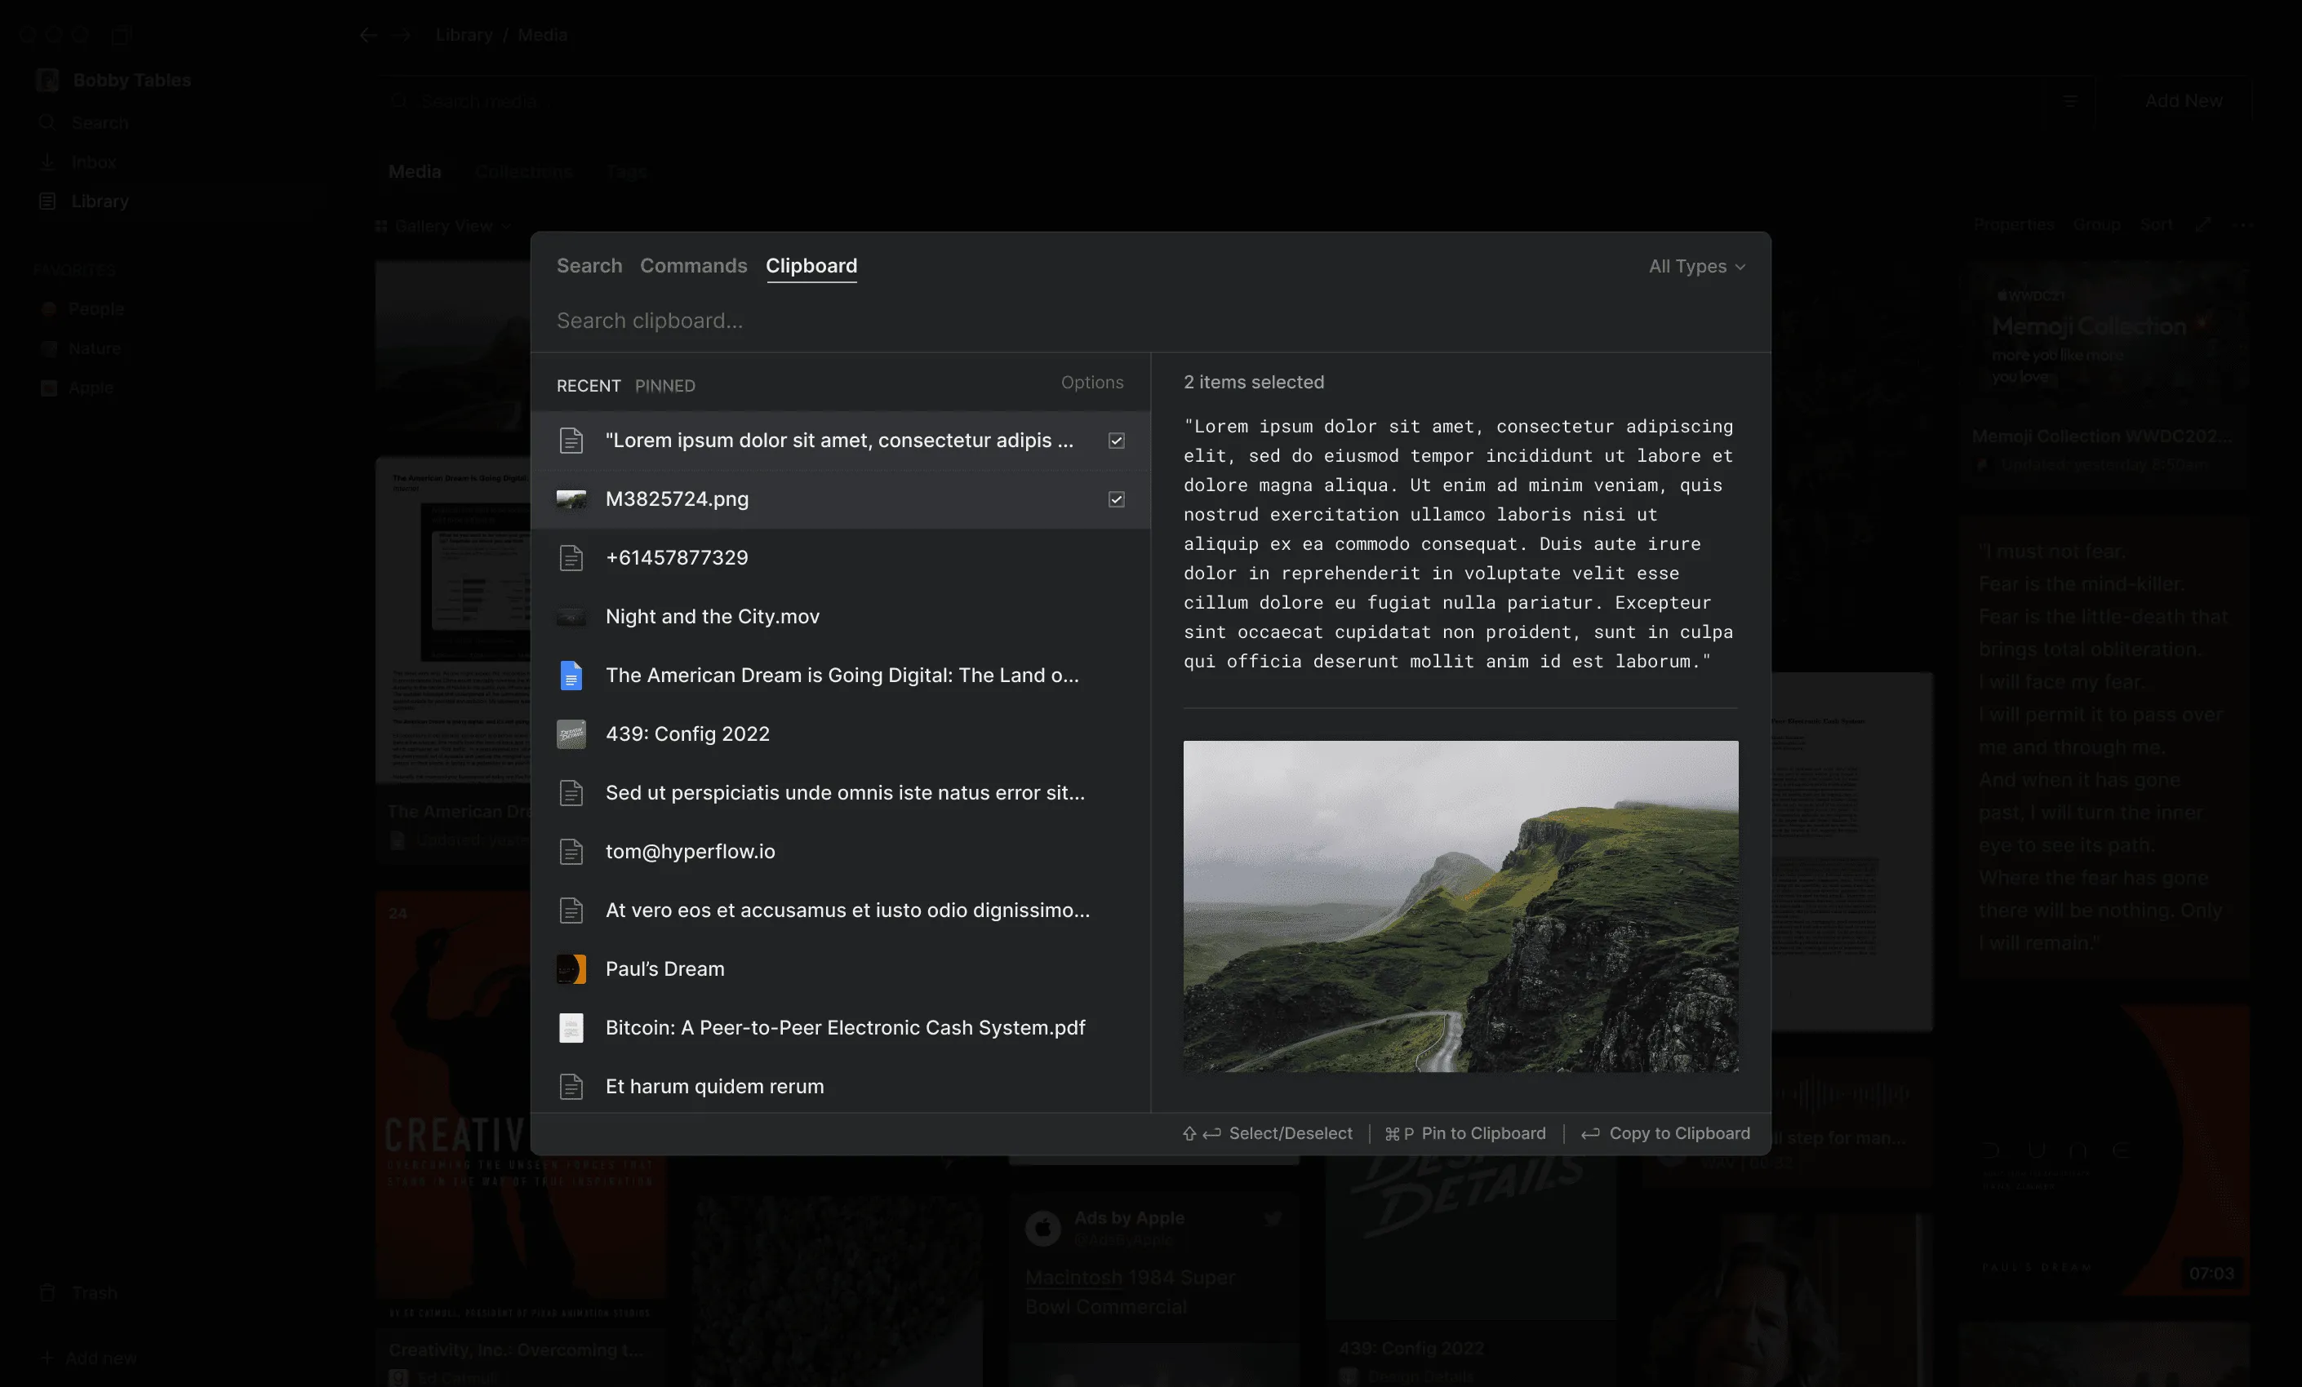Show the RECENT clipboard items
Screen dimensions: 2302x1387
(x=589, y=387)
